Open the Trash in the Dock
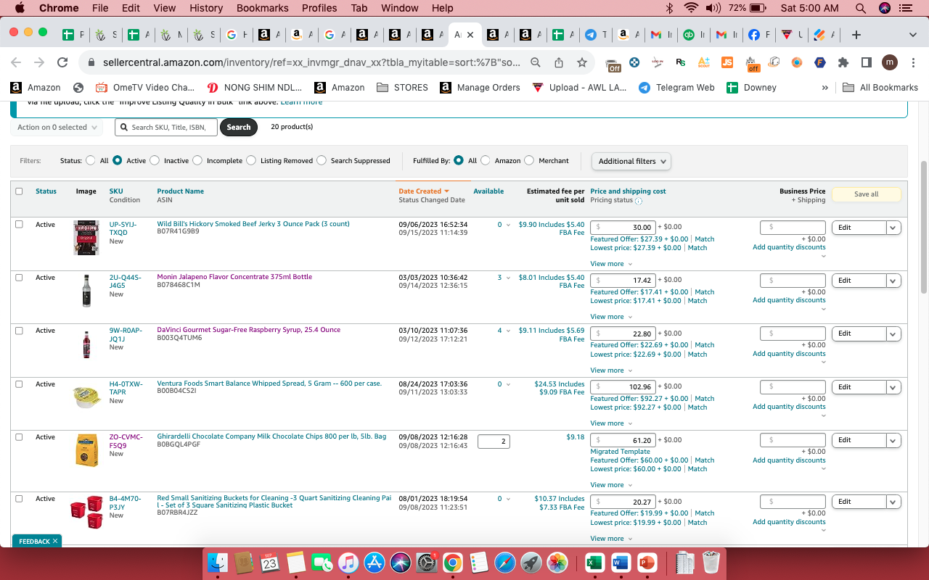Image resolution: width=929 pixels, height=580 pixels. pos(711,563)
